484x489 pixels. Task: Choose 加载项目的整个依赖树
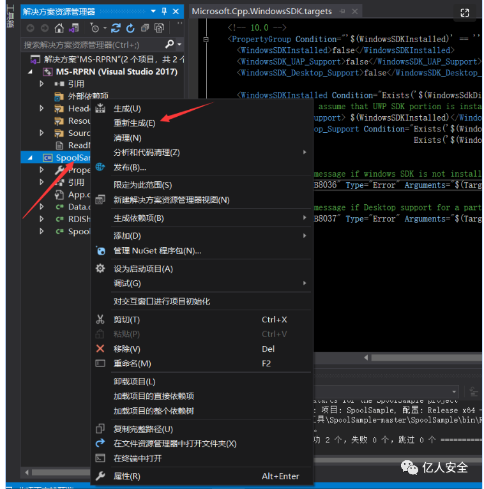[202, 411]
